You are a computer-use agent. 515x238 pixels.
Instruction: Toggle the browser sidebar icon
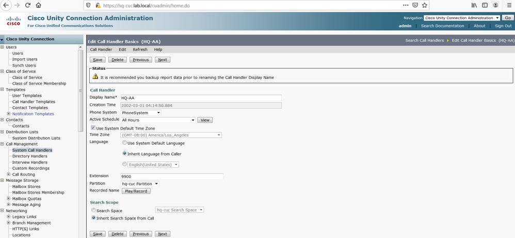tap(485, 5)
